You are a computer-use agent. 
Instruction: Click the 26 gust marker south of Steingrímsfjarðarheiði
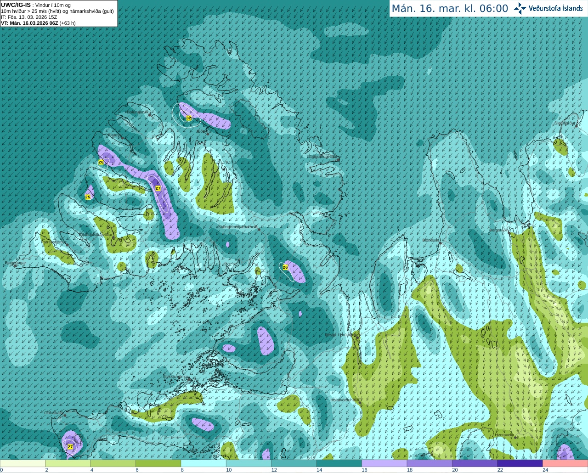point(285,267)
